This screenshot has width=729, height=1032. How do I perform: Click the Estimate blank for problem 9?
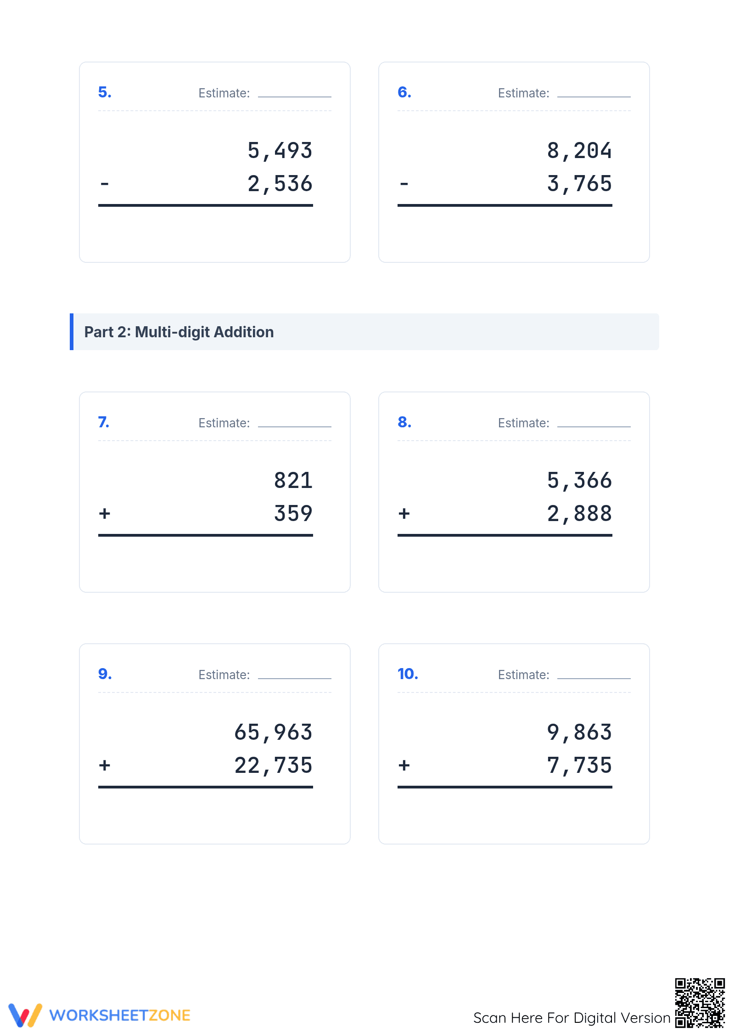pyautogui.click(x=295, y=674)
